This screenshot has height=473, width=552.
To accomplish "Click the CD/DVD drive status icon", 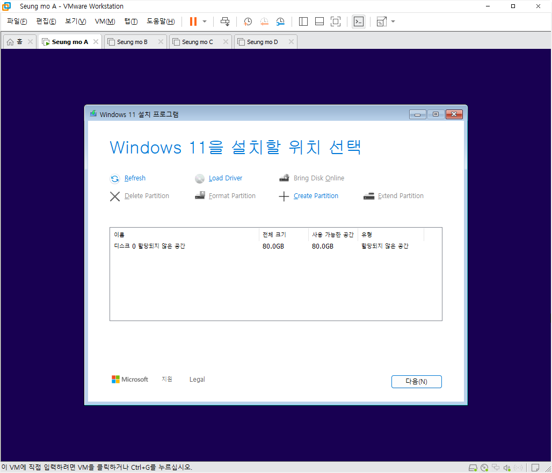I will coord(484,468).
